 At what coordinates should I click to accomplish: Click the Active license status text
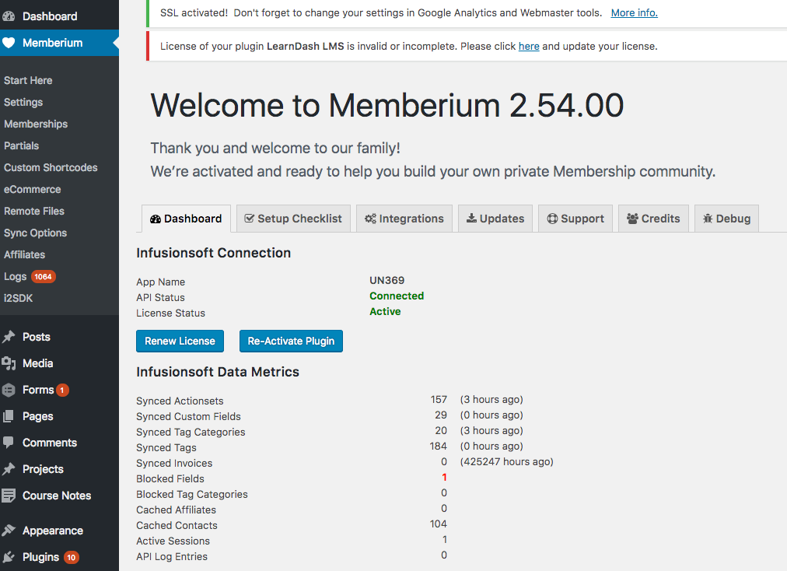(385, 311)
